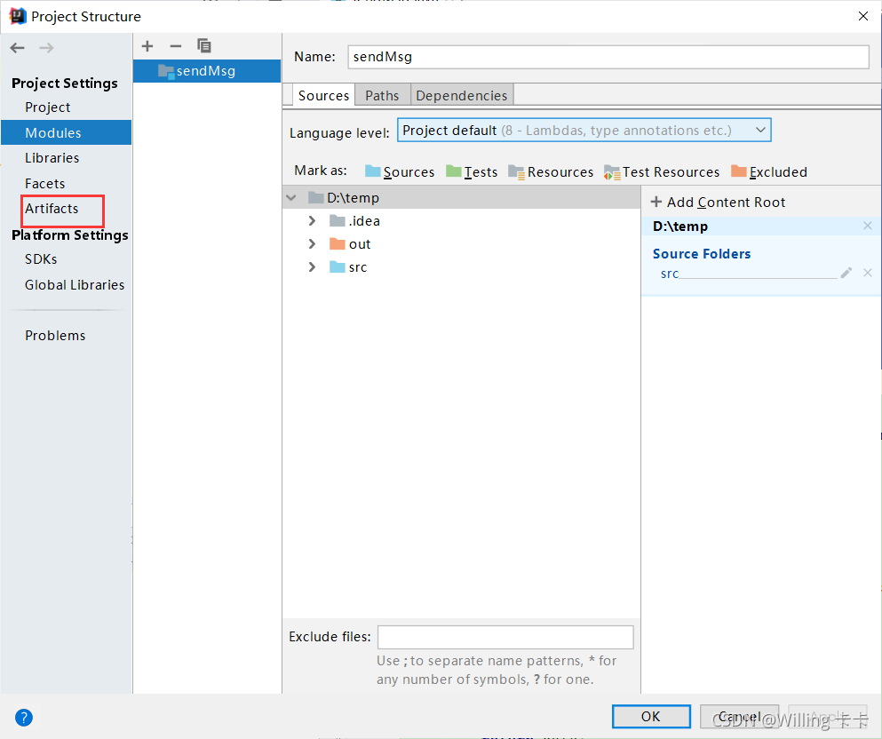Select the sendMsg module
The height and width of the screenshot is (739, 882).
pos(207,71)
